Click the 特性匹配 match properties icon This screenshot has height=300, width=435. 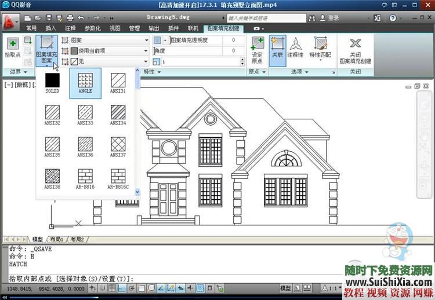320,47
